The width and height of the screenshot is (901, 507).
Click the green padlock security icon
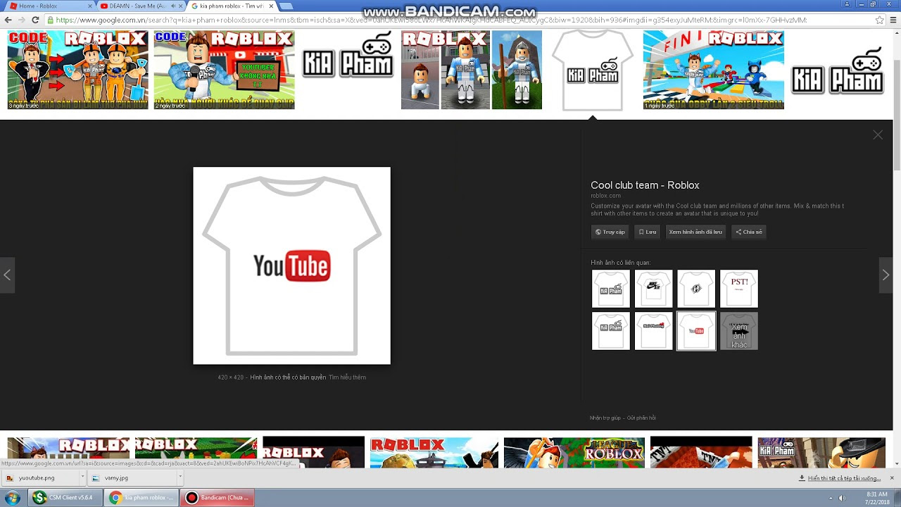[x=50, y=20]
